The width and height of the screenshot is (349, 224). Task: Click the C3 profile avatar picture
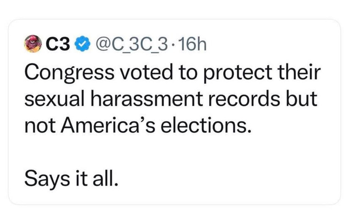[x=33, y=44]
